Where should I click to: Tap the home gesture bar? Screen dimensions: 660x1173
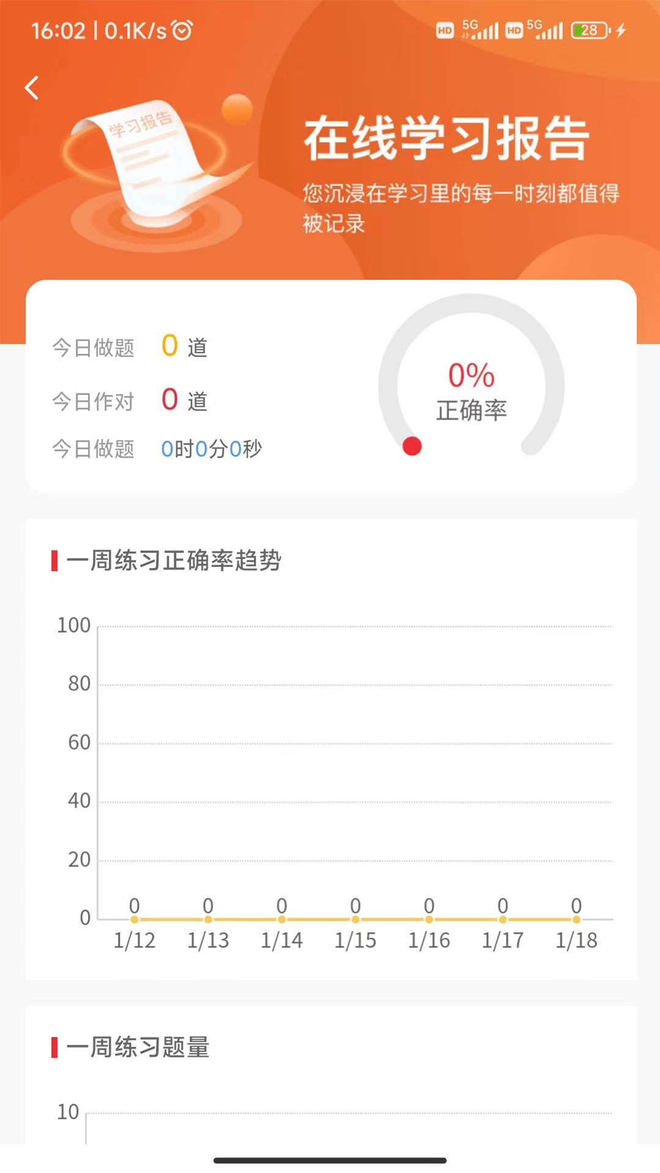click(330, 1160)
